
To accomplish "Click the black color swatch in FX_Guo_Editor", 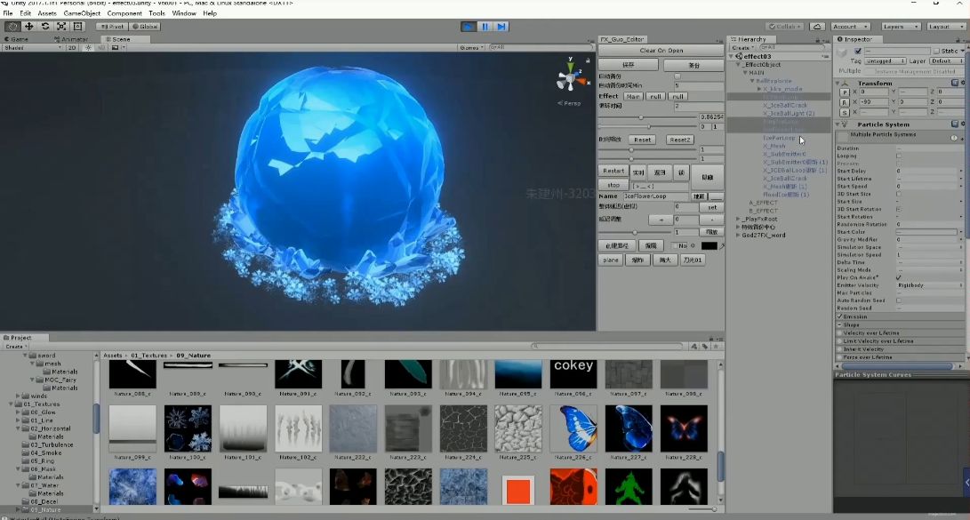I will click(712, 247).
